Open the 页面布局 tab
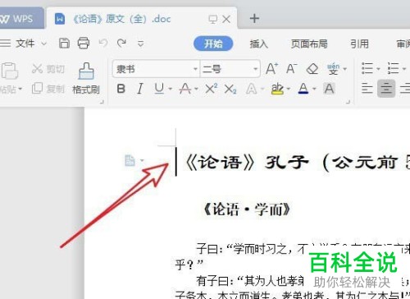Screen dimensions: 410x299 coord(309,44)
